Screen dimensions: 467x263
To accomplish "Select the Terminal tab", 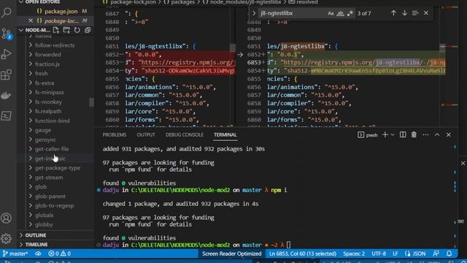I will (225, 134).
